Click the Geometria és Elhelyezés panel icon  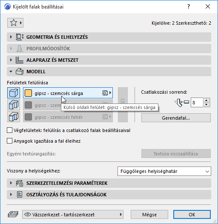tap(20, 37)
